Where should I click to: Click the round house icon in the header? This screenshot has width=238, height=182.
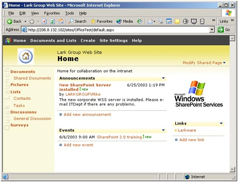click(x=26, y=56)
